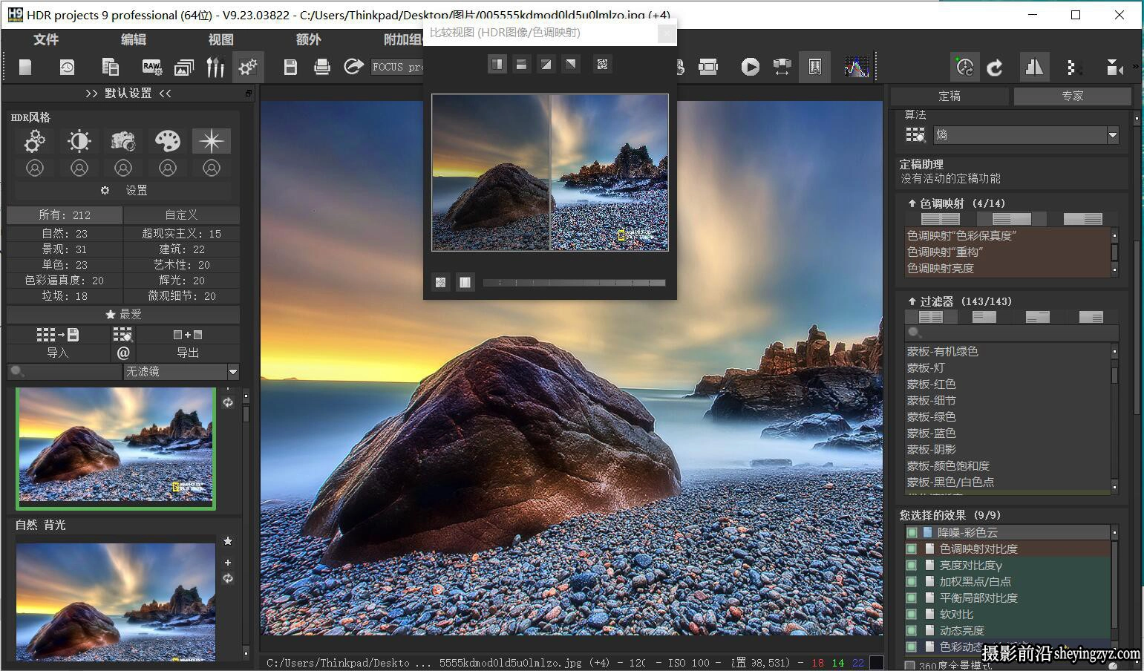Screen dimensions: 1144x671
Task: Open the histogram icon
Action: click(856, 68)
